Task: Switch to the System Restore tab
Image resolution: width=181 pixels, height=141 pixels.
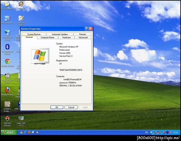Action: pos(34,34)
